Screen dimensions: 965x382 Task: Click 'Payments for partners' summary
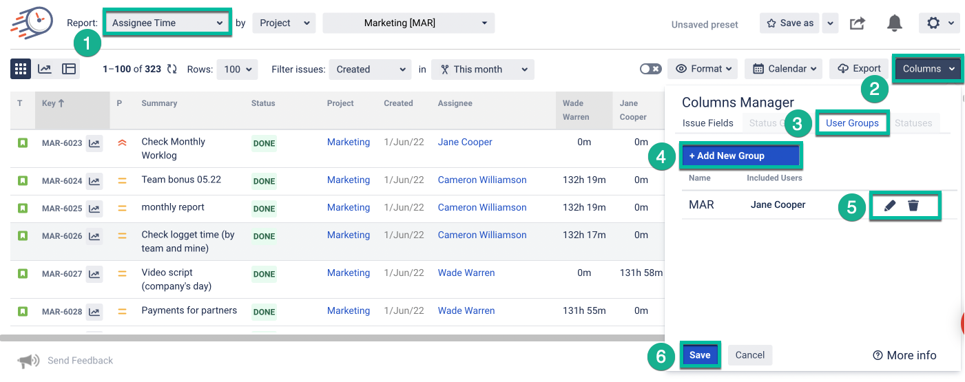[189, 310]
